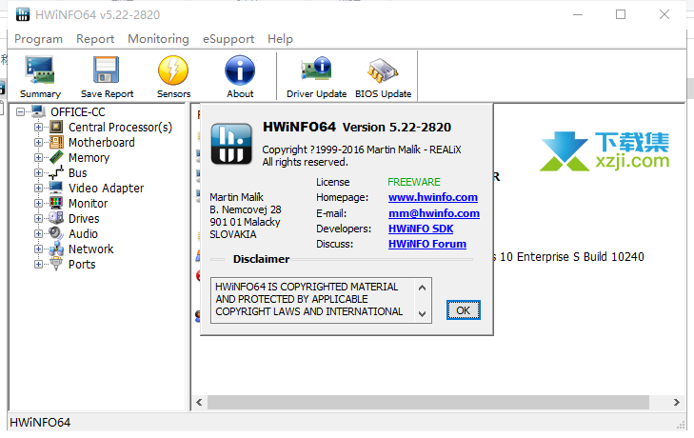Expand the Motherboard node
Viewport: 694px width, 438px height.
(38, 142)
